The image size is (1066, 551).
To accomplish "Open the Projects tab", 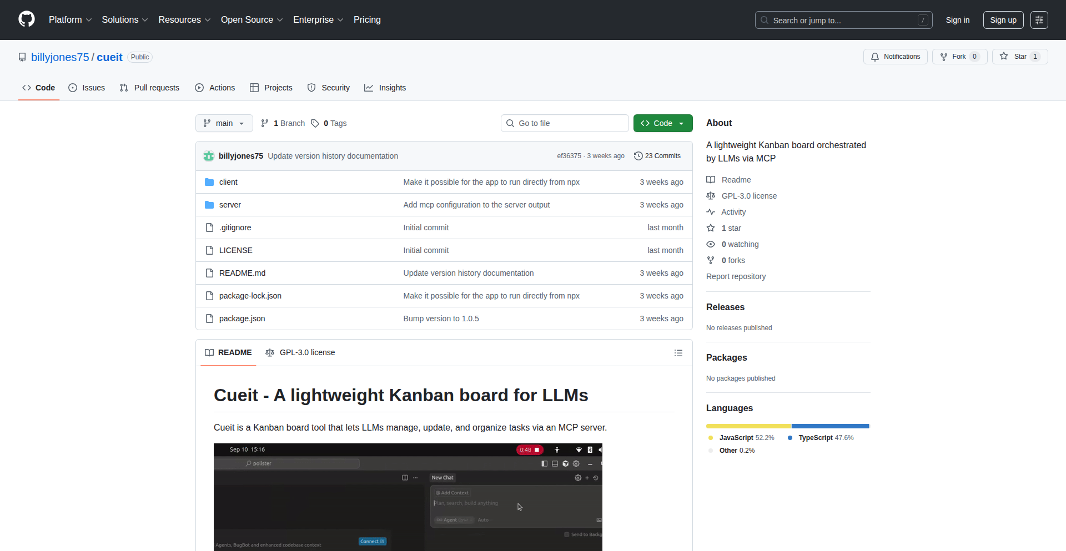I will tap(271, 88).
